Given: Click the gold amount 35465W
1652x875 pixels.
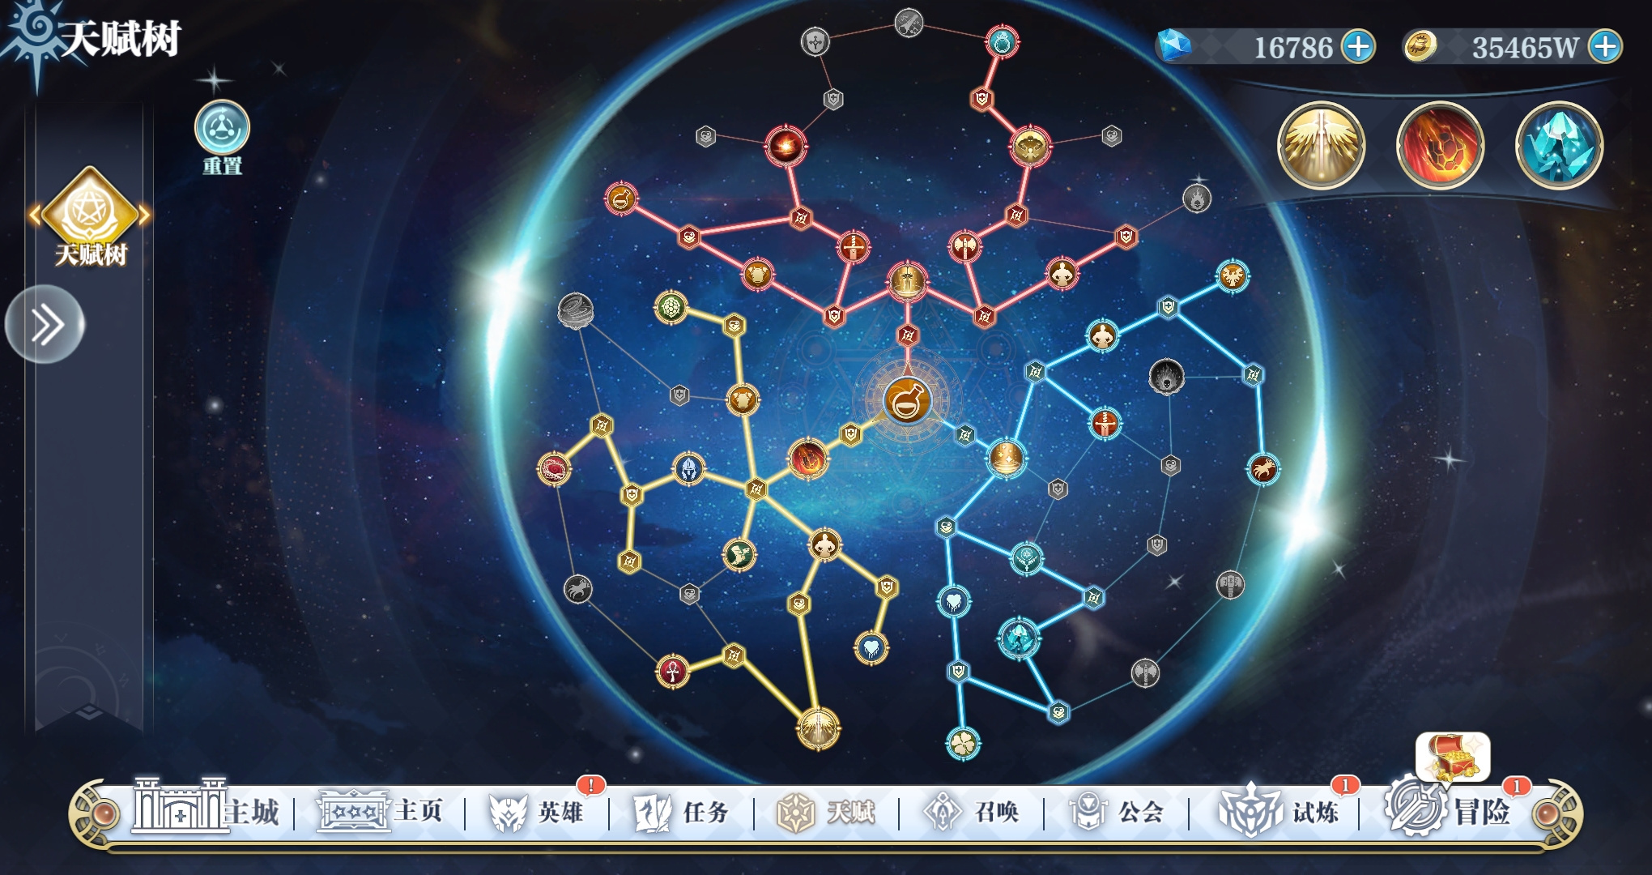Looking at the screenshot, I should pos(1526,48).
